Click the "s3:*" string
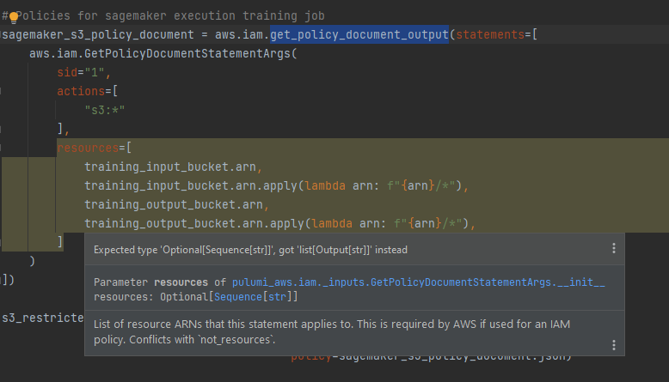This screenshot has height=382, width=669. [105, 110]
